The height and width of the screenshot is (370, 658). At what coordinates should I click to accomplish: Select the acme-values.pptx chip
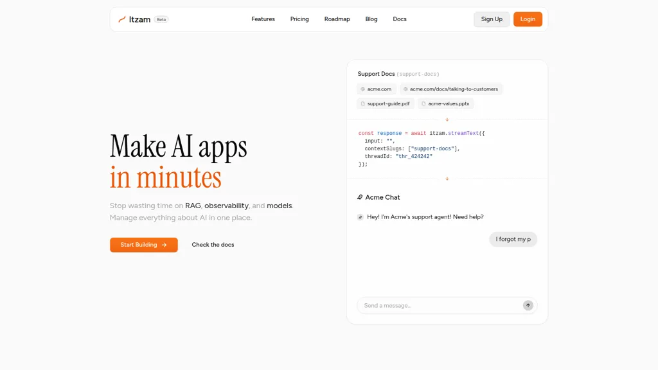coord(446,103)
